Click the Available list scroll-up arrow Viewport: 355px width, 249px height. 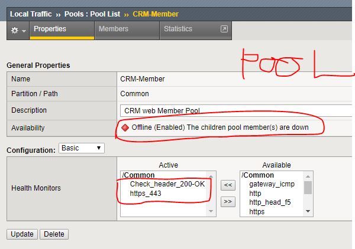pyautogui.click(x=308, y=175)
